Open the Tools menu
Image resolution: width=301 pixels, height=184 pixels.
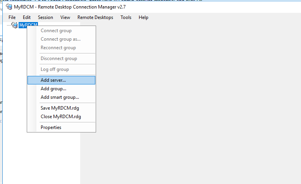point(126,17)
